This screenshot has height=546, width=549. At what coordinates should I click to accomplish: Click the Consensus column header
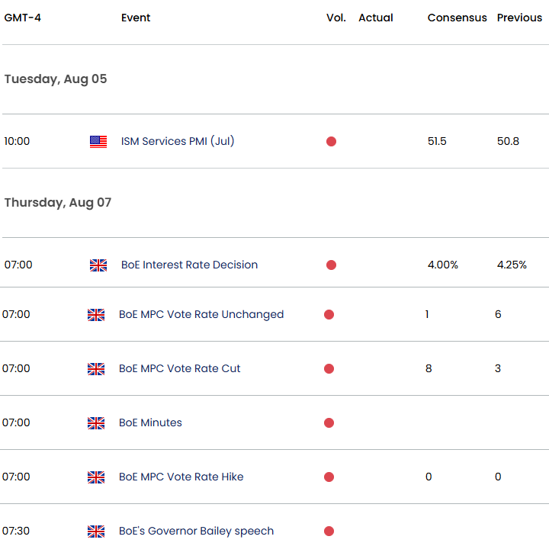(457, 18)
